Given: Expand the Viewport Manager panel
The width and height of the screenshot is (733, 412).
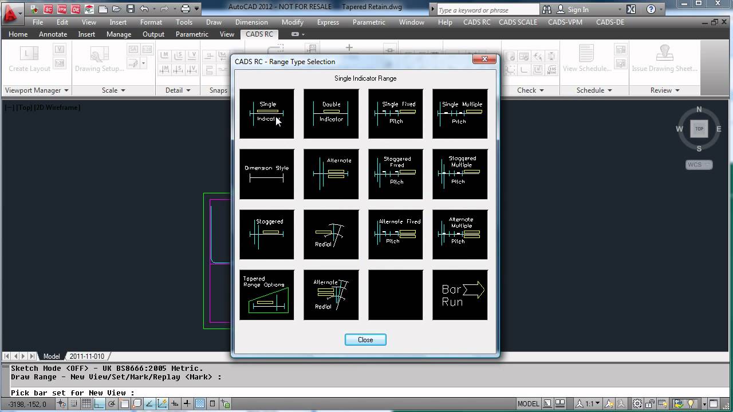Looking at the screenshot, I should 37,90.
